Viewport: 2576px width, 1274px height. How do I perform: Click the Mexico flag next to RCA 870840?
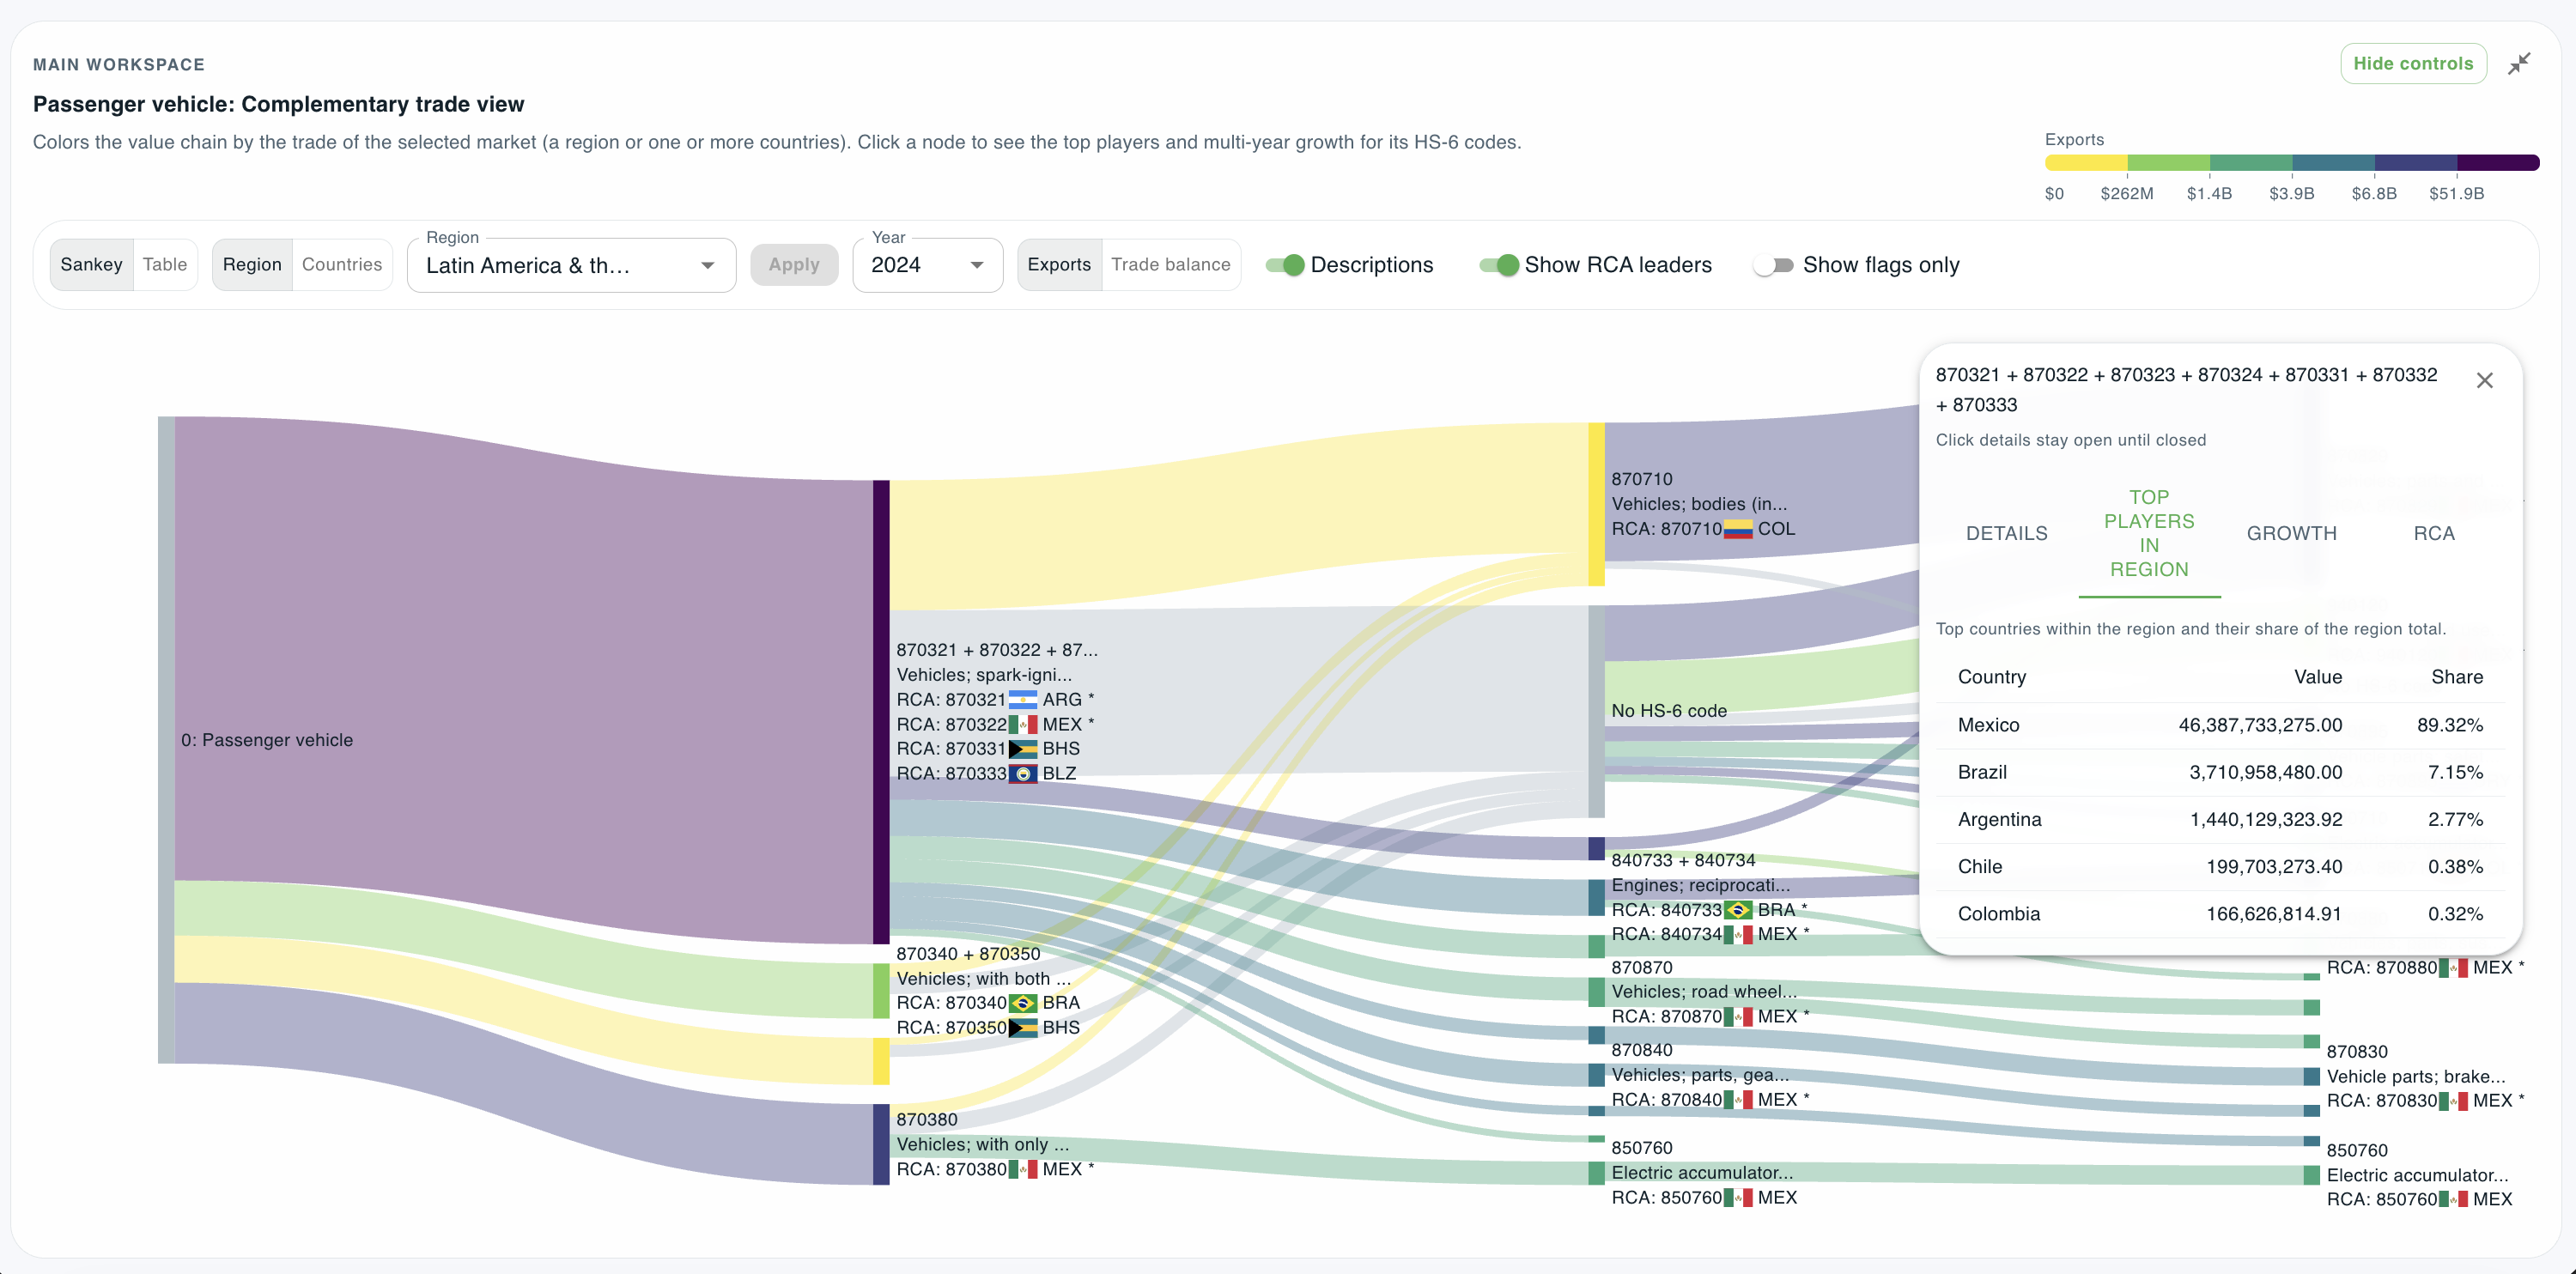1738,1099
